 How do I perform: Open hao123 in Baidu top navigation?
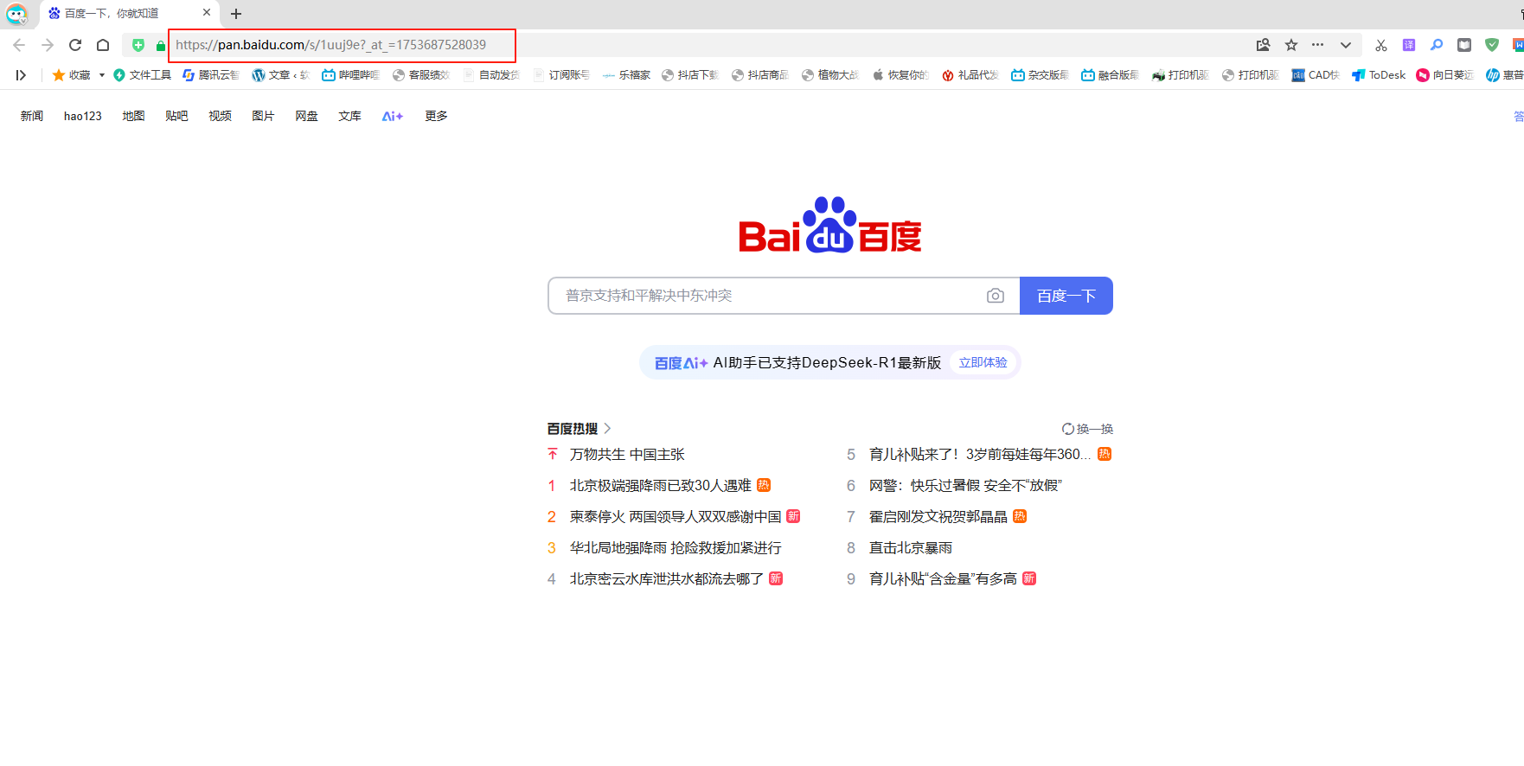83,116
